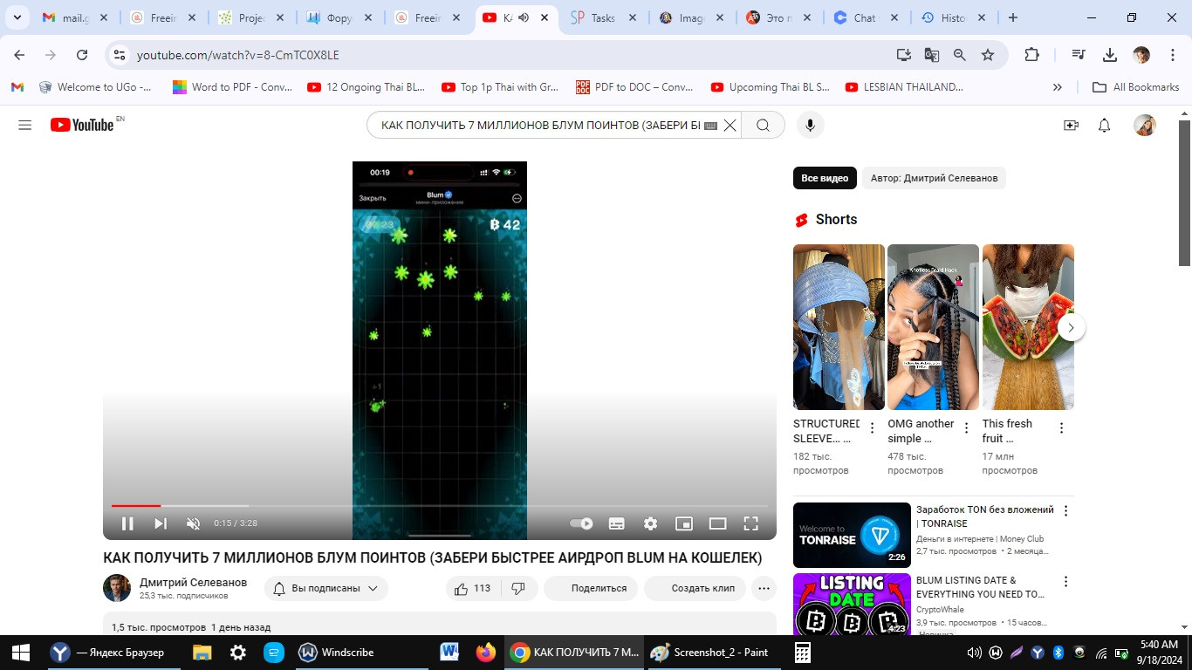Pause the playing video
This screenshot has width=1192, height=670.
click(x=127, y=523)
